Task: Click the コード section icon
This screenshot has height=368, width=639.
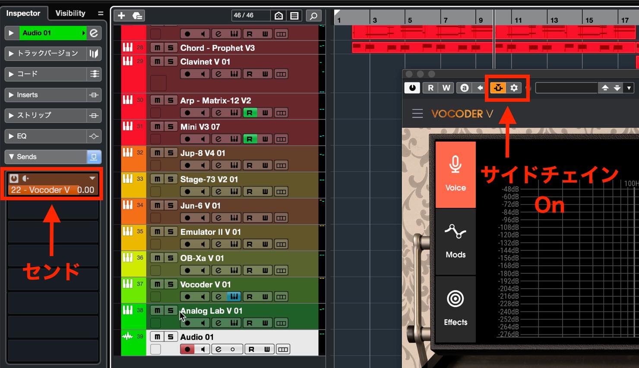Action: pos(94,74)
